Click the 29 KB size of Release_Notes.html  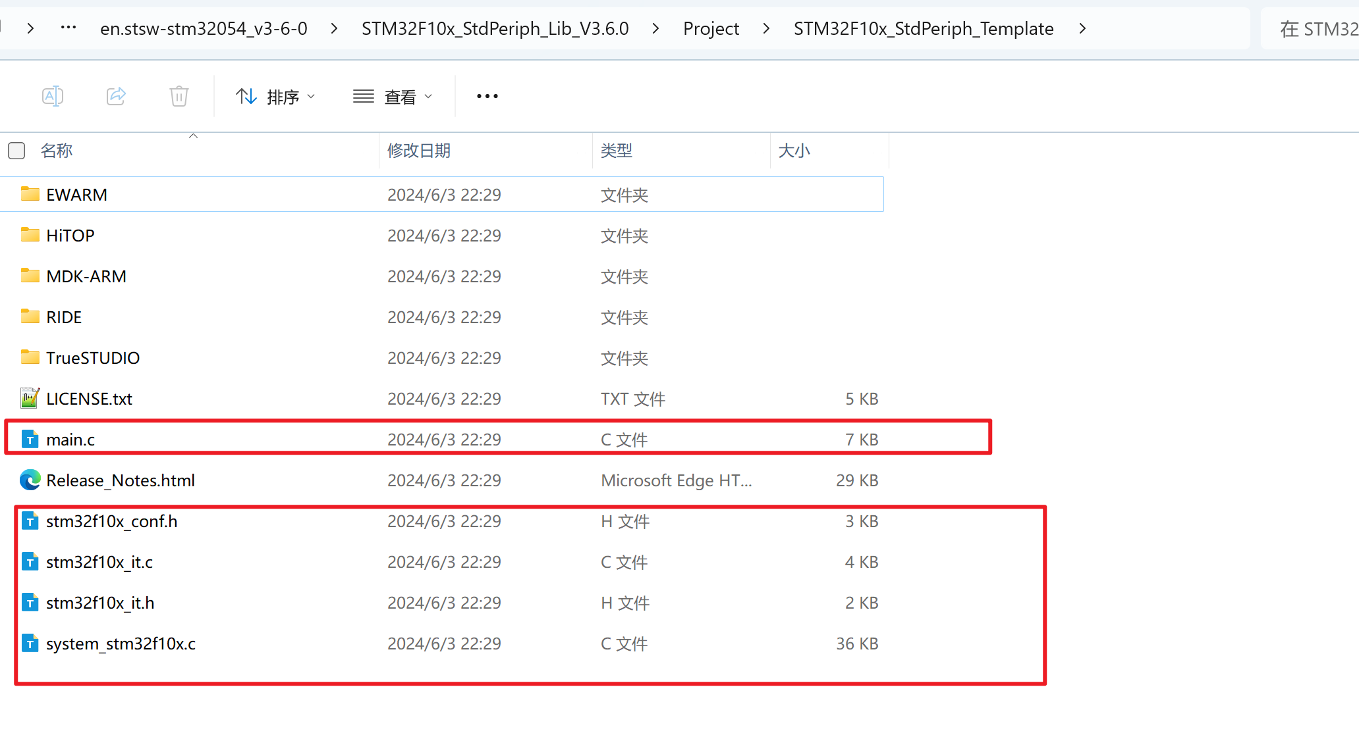857,480
